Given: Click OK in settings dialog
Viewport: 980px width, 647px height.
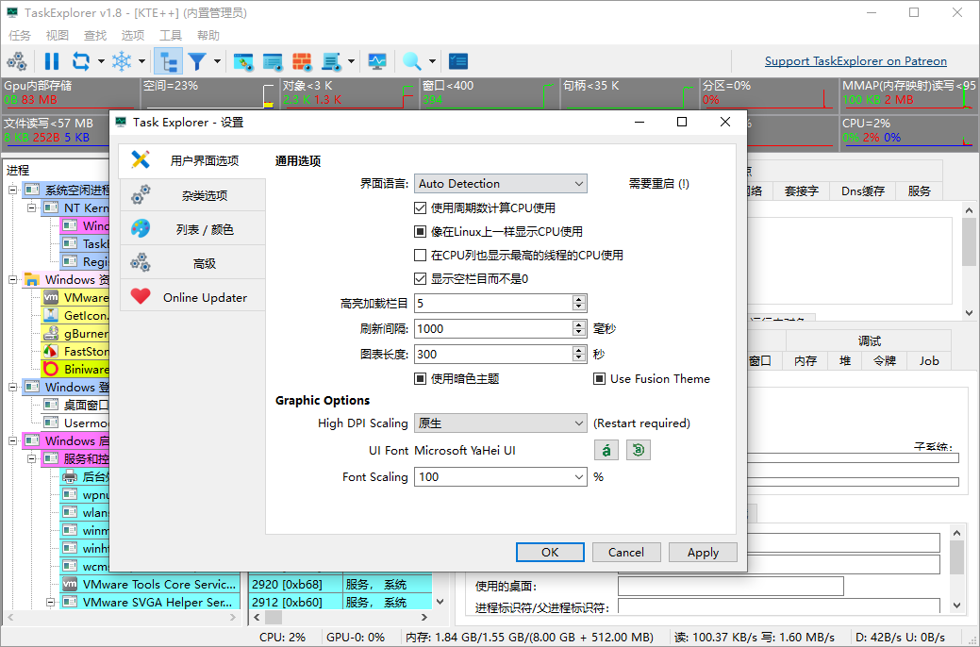Looking at the screenshot, I should (x=550, y=552).
